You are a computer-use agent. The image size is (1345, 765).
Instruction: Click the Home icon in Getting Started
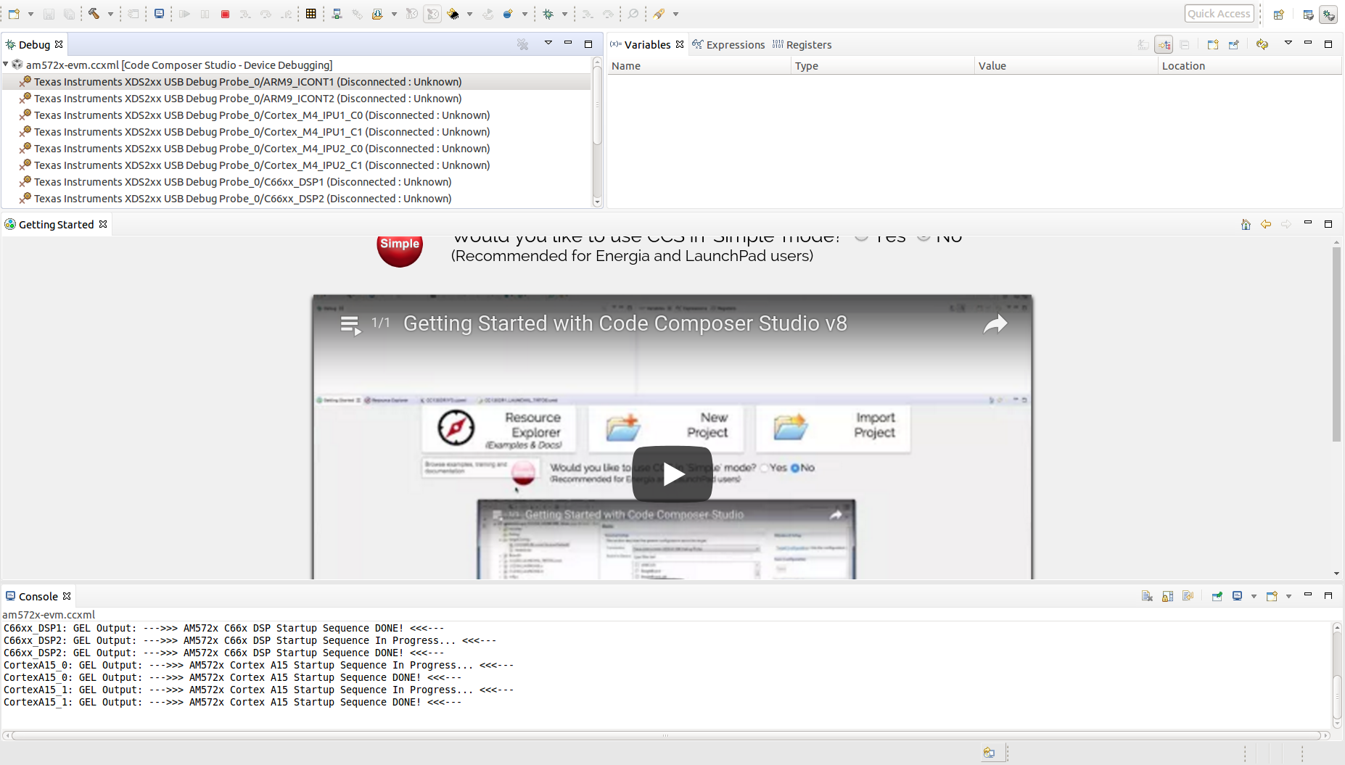(1246, 225)
